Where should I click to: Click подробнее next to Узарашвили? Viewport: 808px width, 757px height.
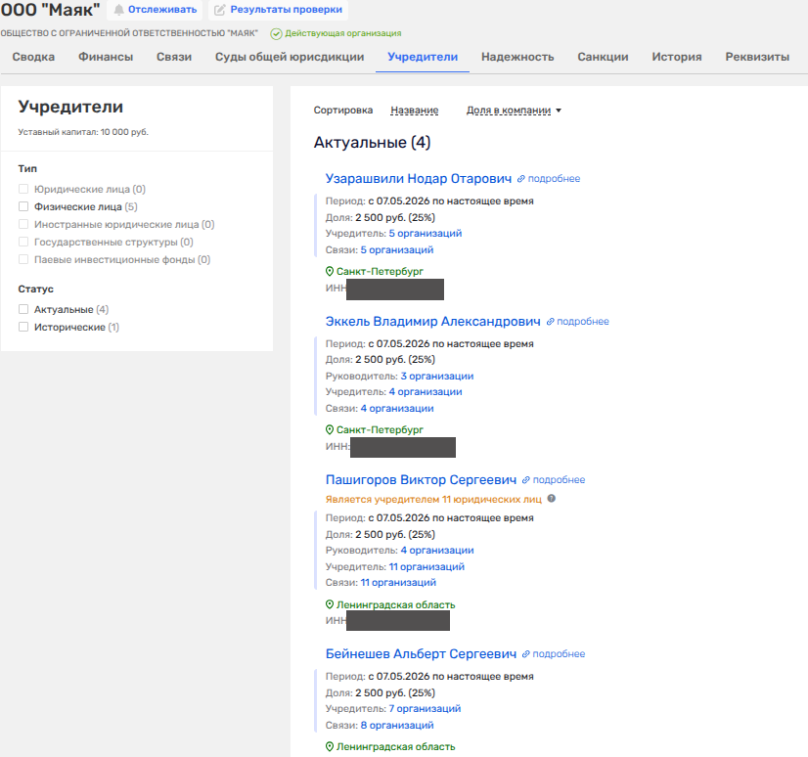554,179
